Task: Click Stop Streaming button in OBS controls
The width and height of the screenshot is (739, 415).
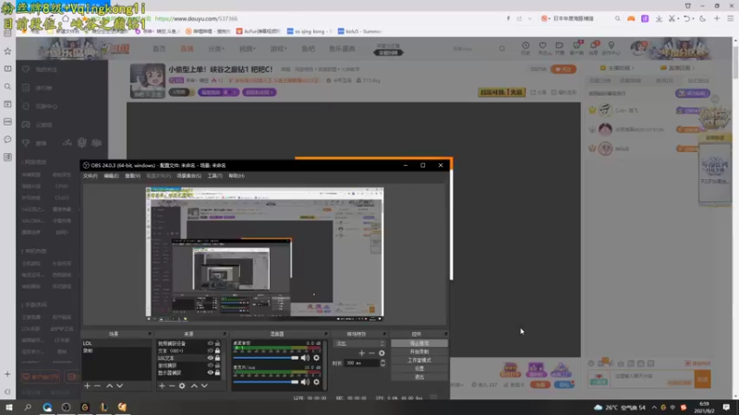Action: pyautogui.click(x=419, y=343)
